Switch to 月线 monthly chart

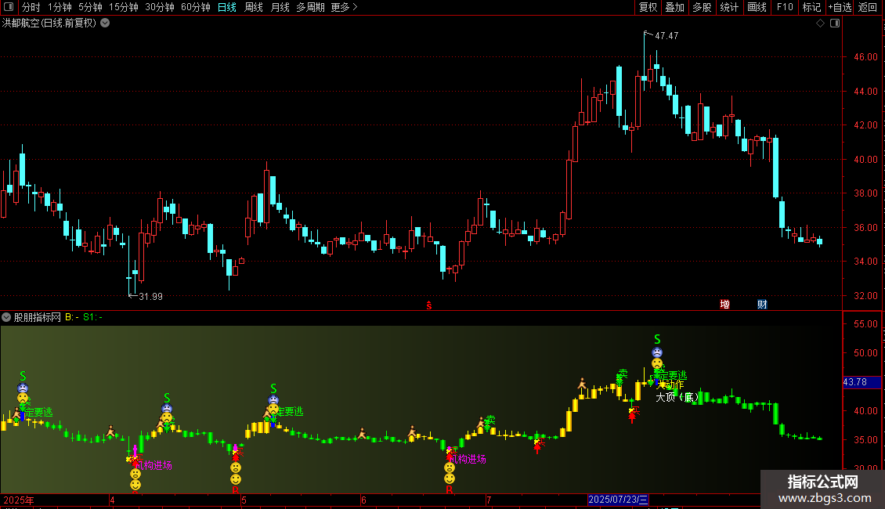click(x=280, y=7)
